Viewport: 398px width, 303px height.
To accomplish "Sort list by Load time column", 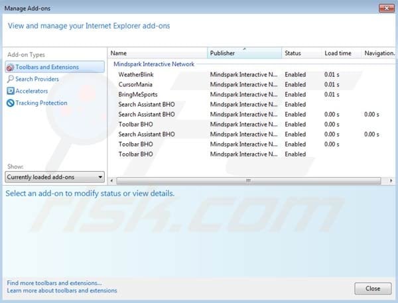I will [x=342, y=53].
